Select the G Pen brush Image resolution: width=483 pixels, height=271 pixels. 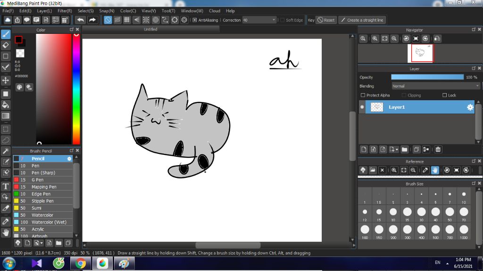[x=43, y=180]
